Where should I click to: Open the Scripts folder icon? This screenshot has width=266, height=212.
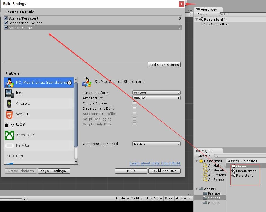205,203
